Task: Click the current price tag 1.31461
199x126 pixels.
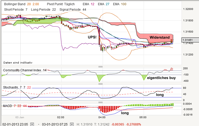Action: coord(190,40)
